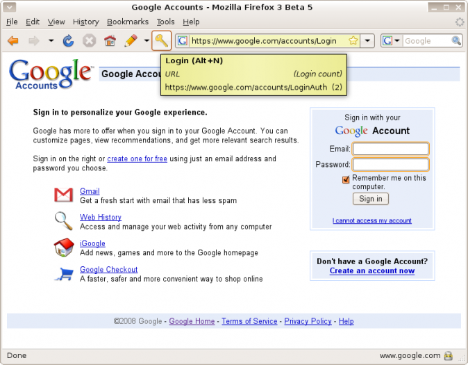Open the Gmail link
The image size is (468, 365).
click(90, 191)
